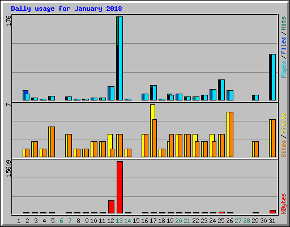Click day label 1 on the x-axis

[x=19, y=221]
